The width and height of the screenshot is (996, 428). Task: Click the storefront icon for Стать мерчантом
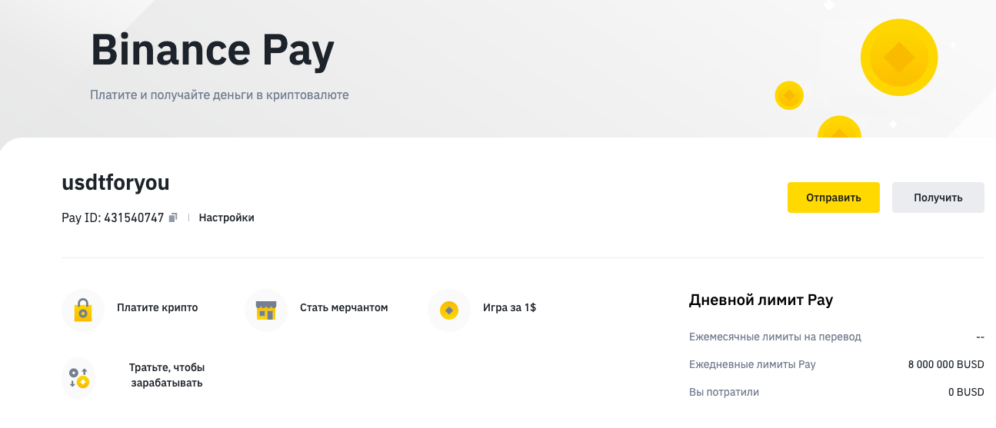265,310
